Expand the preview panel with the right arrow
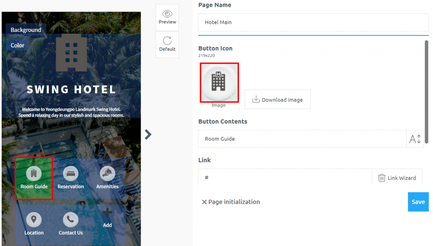 tap(148, 134)
